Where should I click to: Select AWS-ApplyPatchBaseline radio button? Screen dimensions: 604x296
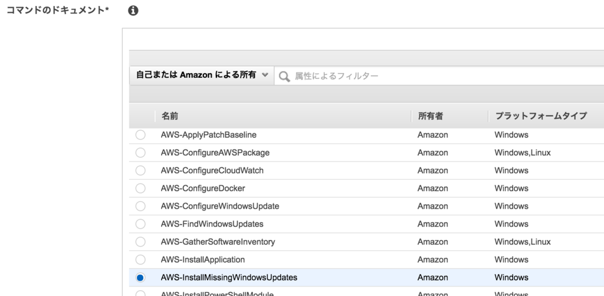coord(140,135)
